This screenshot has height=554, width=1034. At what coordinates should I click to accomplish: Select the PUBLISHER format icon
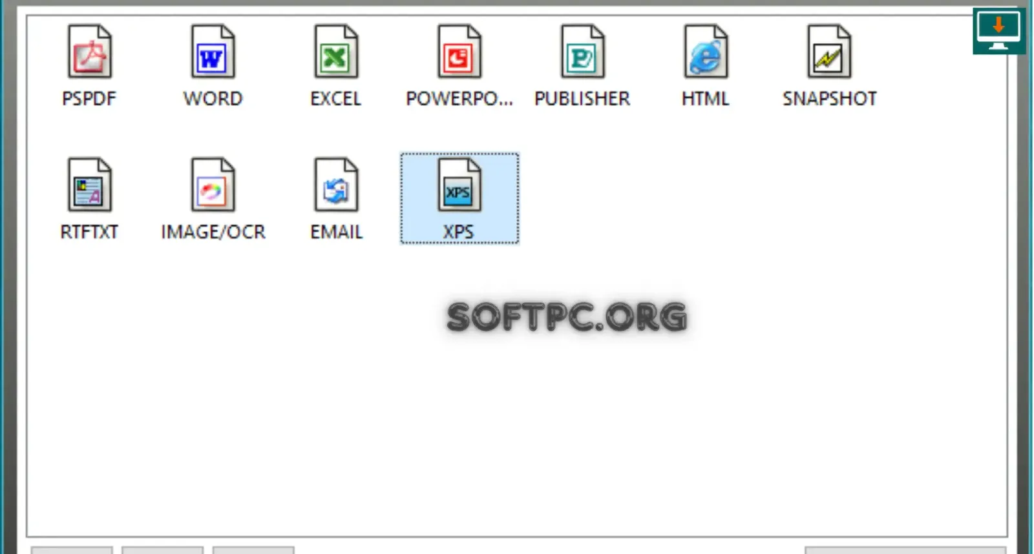(x=582, y=52)
